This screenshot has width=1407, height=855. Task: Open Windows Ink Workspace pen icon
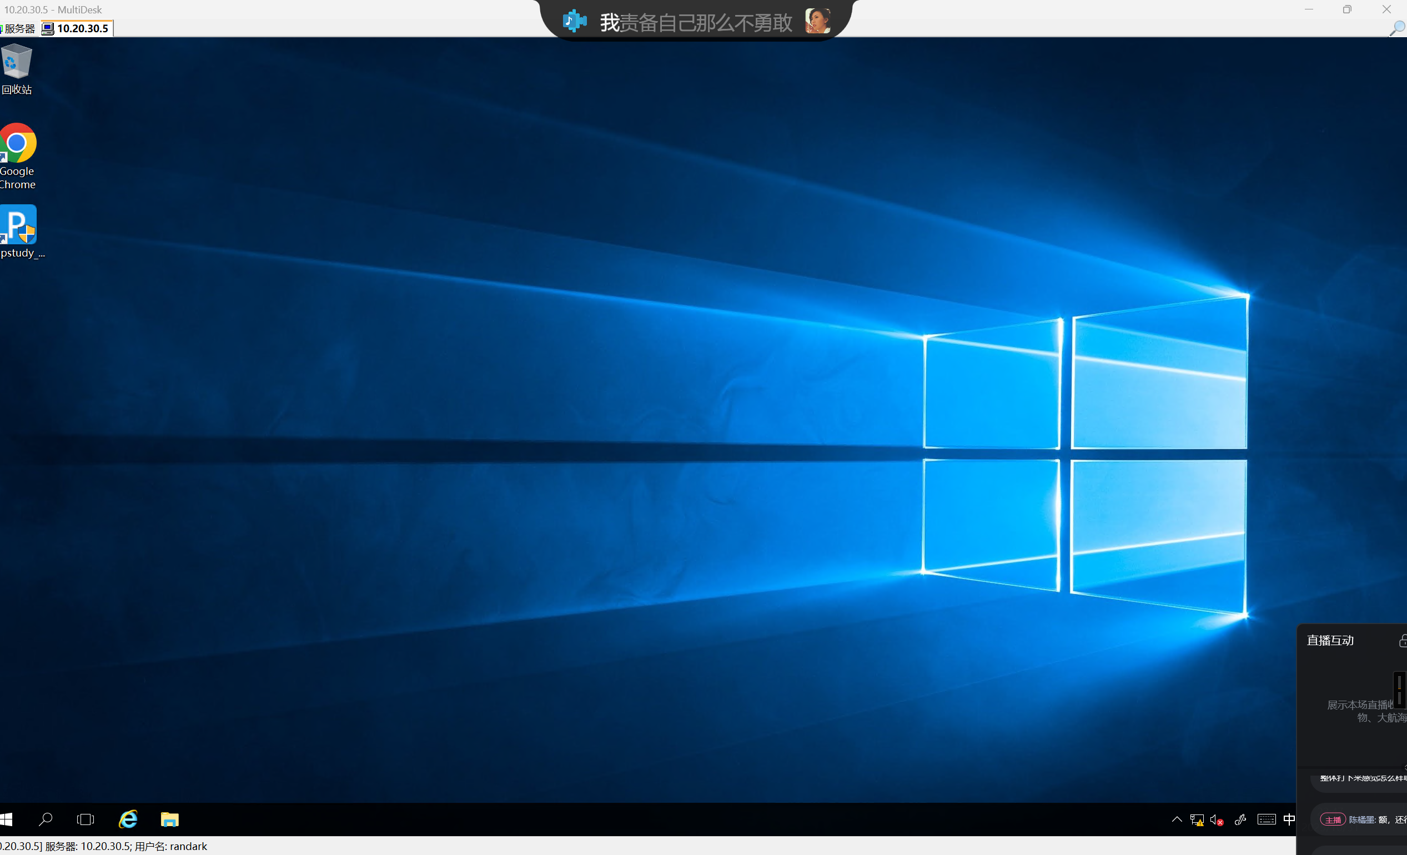[x=1240, y=820]
